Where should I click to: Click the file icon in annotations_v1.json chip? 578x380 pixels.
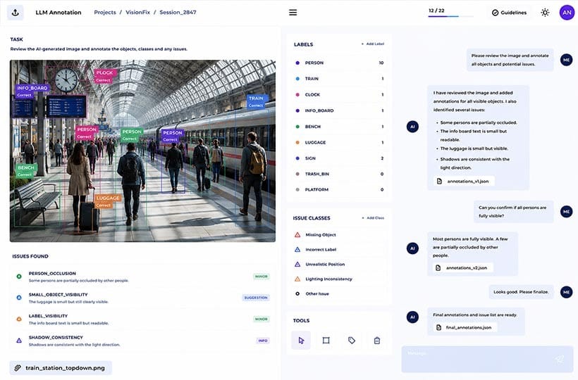point(439,181)
